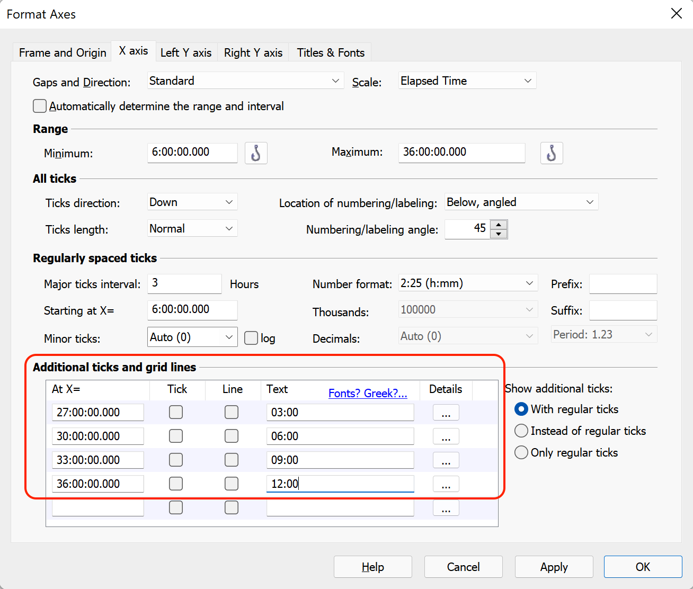Confirm with the OK button
The width and height of the screenshot is (693, 589).
pyautogui.click(x=643, y=567)
